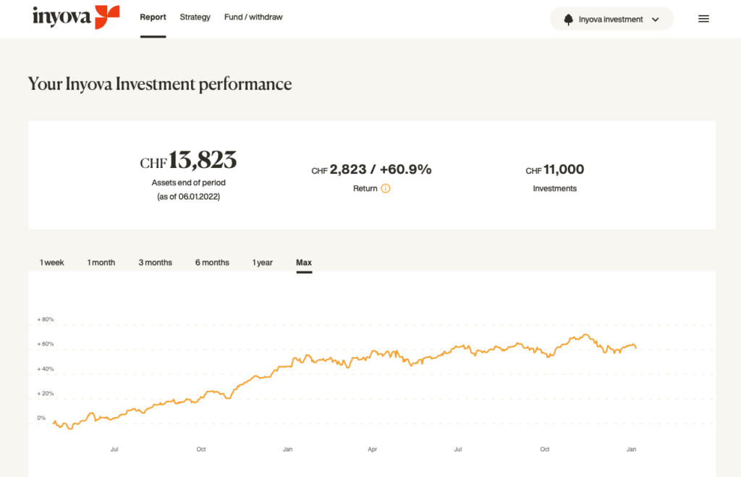Select the 1 week period
This screenshot has width=741, height=477.
click(x=51, y=262)
